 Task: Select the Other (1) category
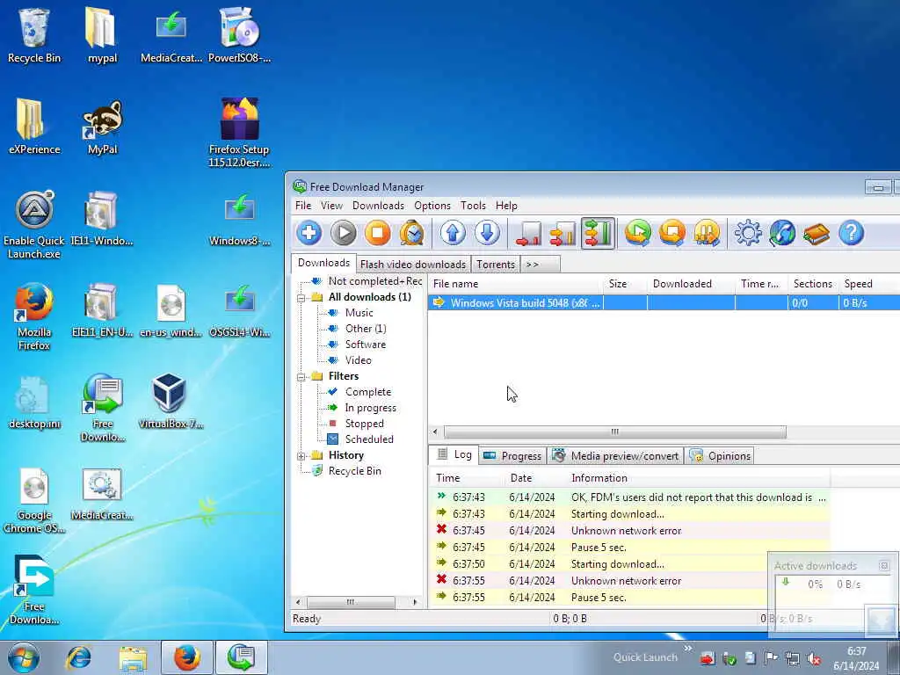coord(366,329)
